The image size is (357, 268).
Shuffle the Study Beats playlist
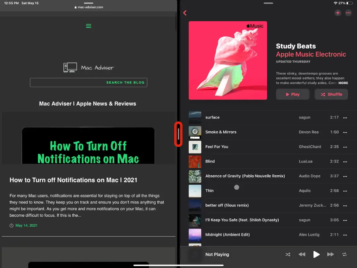click(331, 94)
